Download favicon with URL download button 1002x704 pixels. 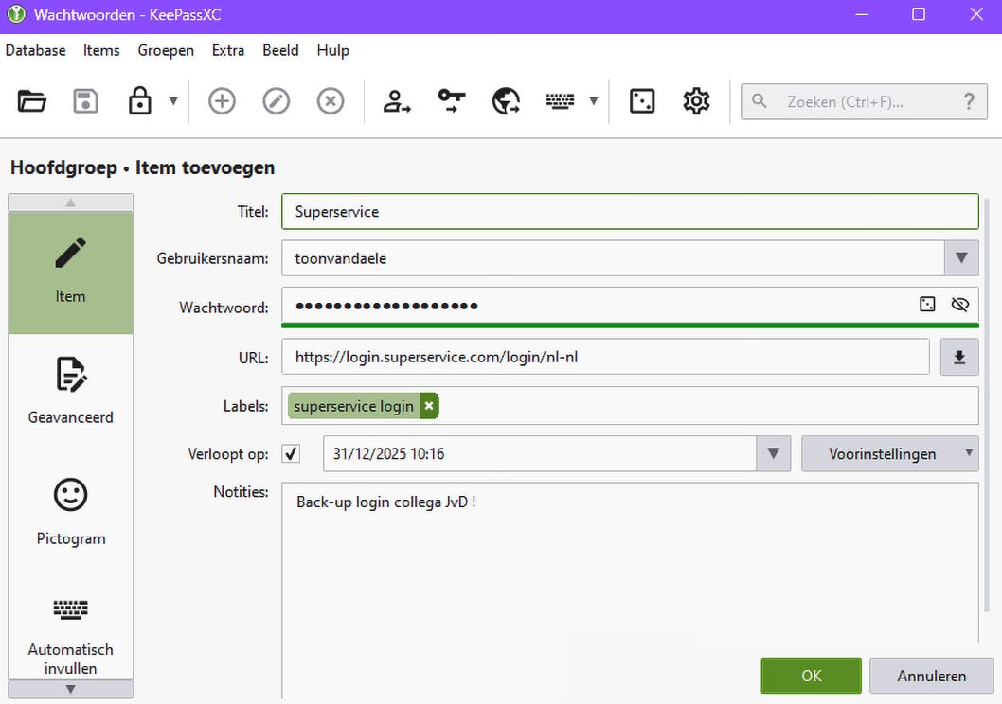tap(959, 357)
